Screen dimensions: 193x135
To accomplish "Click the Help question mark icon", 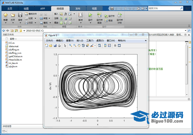I will pyautogui.click(x=143, y=8).
